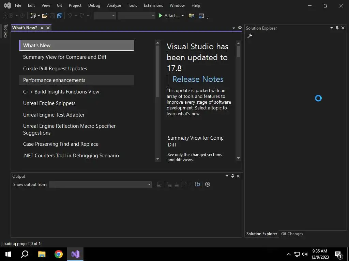Open the Undo history dropdown arrow

coord(76,16)
